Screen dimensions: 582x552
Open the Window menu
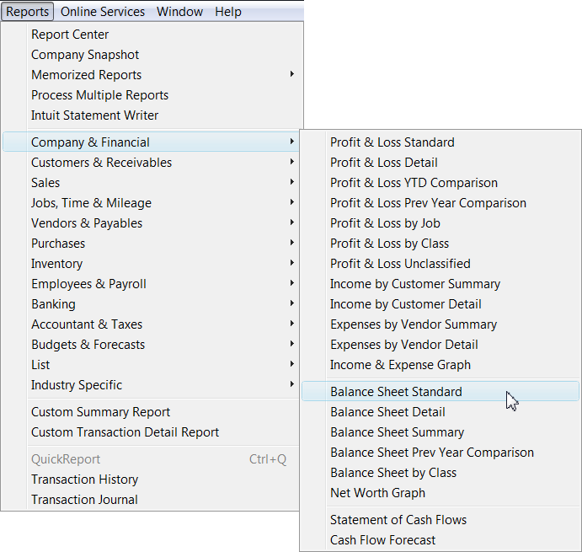tap(179, 12)
